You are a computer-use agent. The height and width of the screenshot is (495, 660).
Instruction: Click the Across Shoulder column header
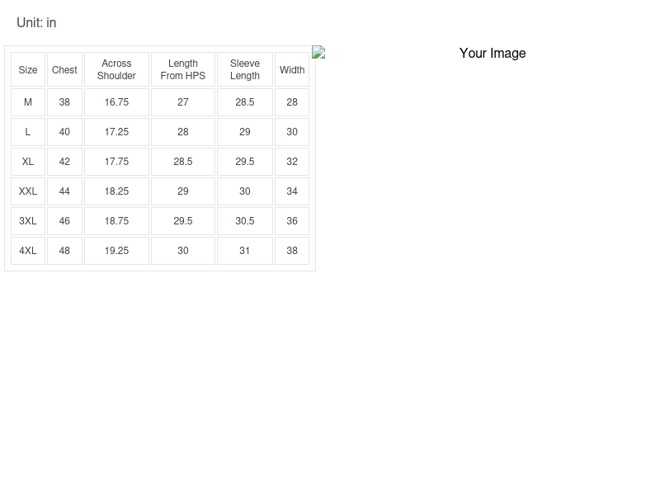[x=116, y=70]
